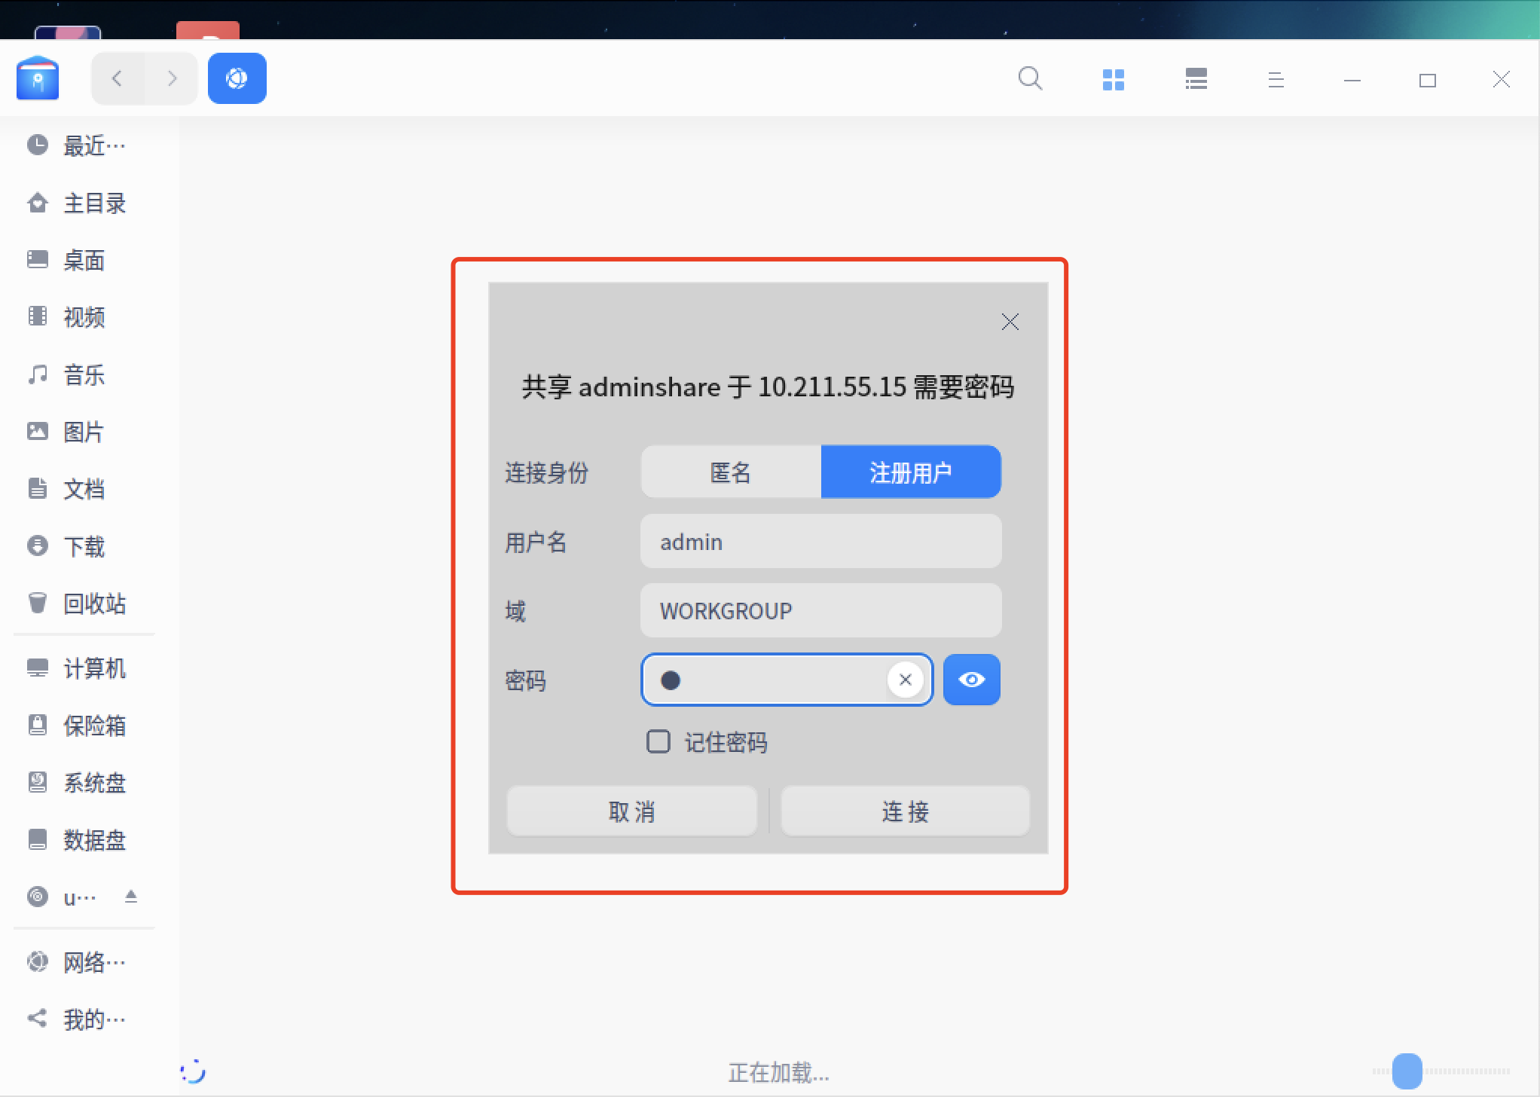Switch to icon grid view
1540x1097 pixels.
coord(1113,79)
